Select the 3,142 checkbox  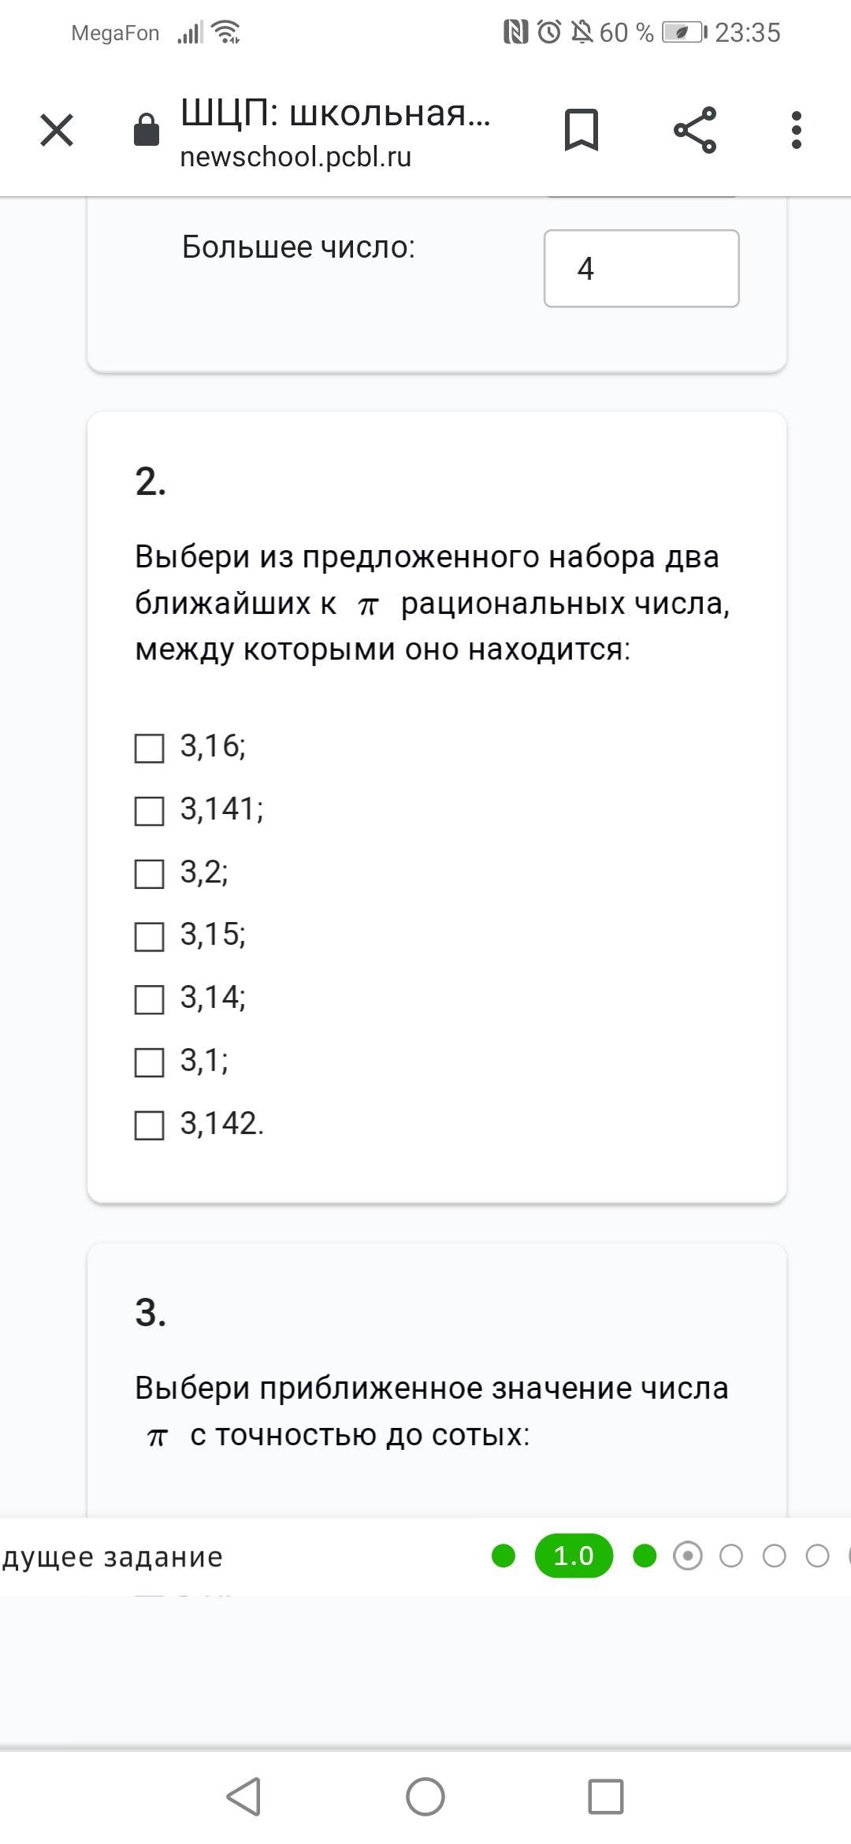[x=149, y=1125]
